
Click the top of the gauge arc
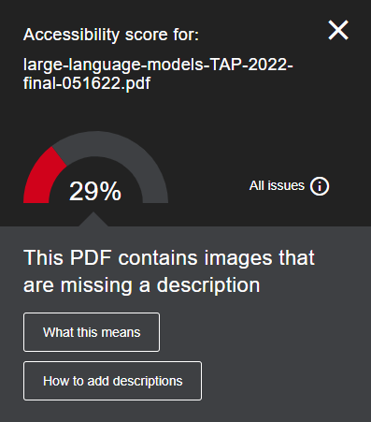click(x=96, y=143)
